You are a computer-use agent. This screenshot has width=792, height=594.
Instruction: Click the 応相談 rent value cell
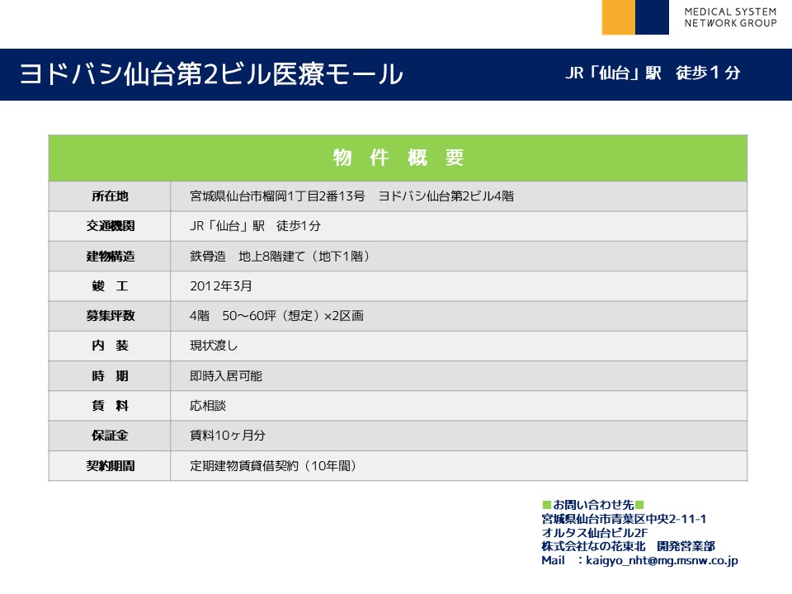208,406
